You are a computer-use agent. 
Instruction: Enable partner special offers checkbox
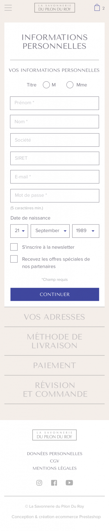pyautogui.click(x=14, y=259)
